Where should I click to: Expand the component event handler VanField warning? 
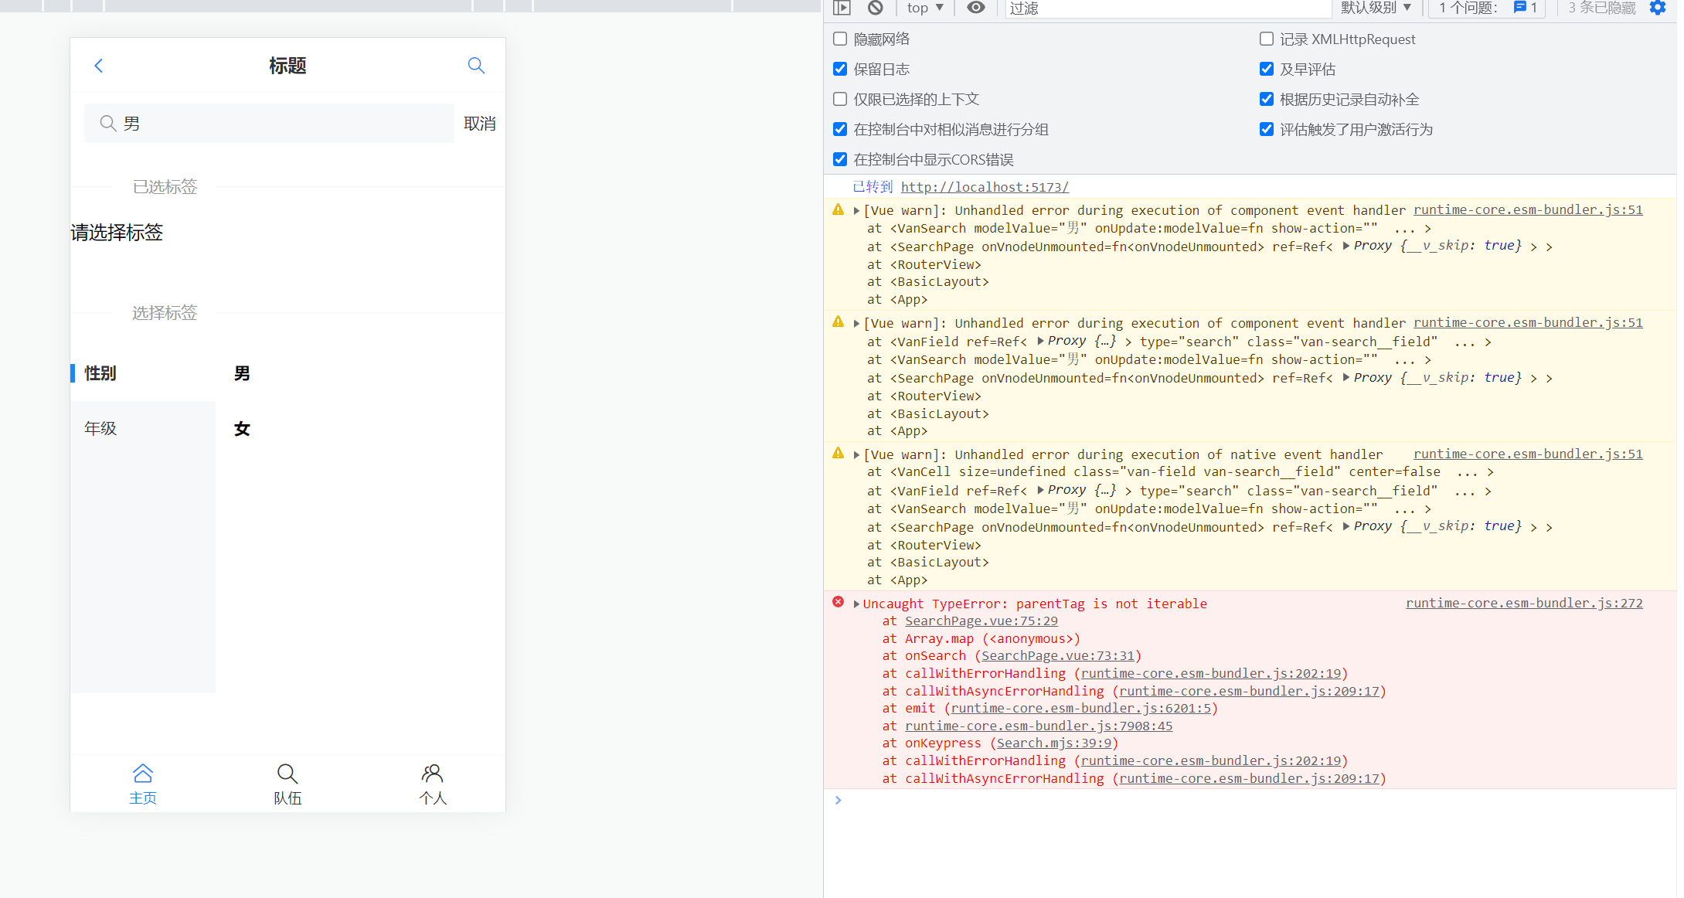pos(856,323)
